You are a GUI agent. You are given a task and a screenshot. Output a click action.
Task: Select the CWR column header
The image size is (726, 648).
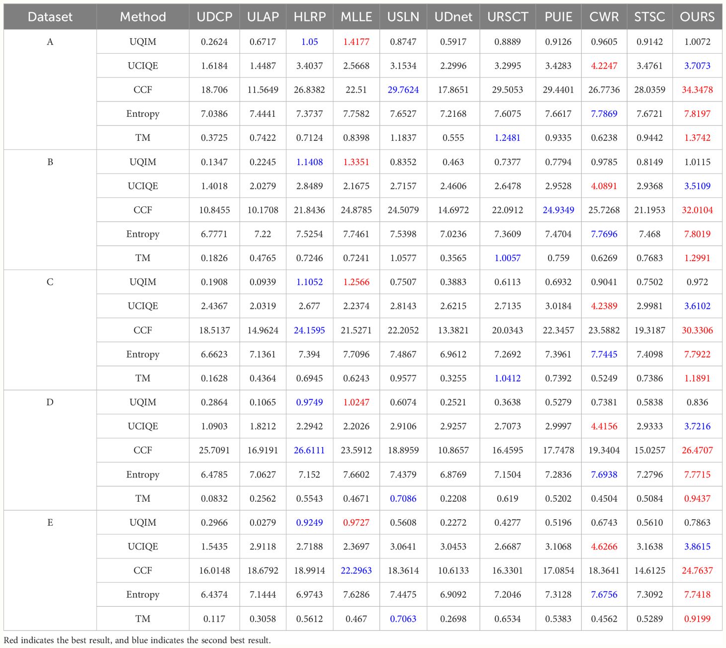tap(604, 17)
